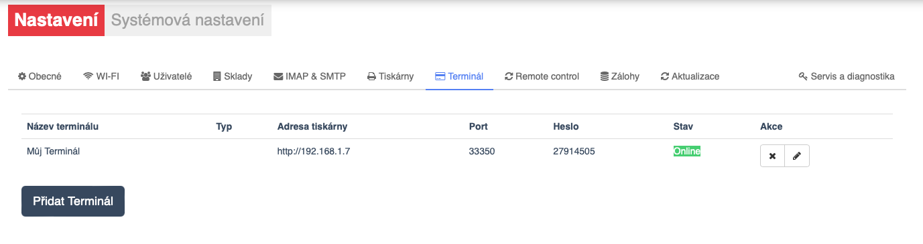Click the key icon beside Servis a diagnostika

pyautogui.click(x=803, y=76)
